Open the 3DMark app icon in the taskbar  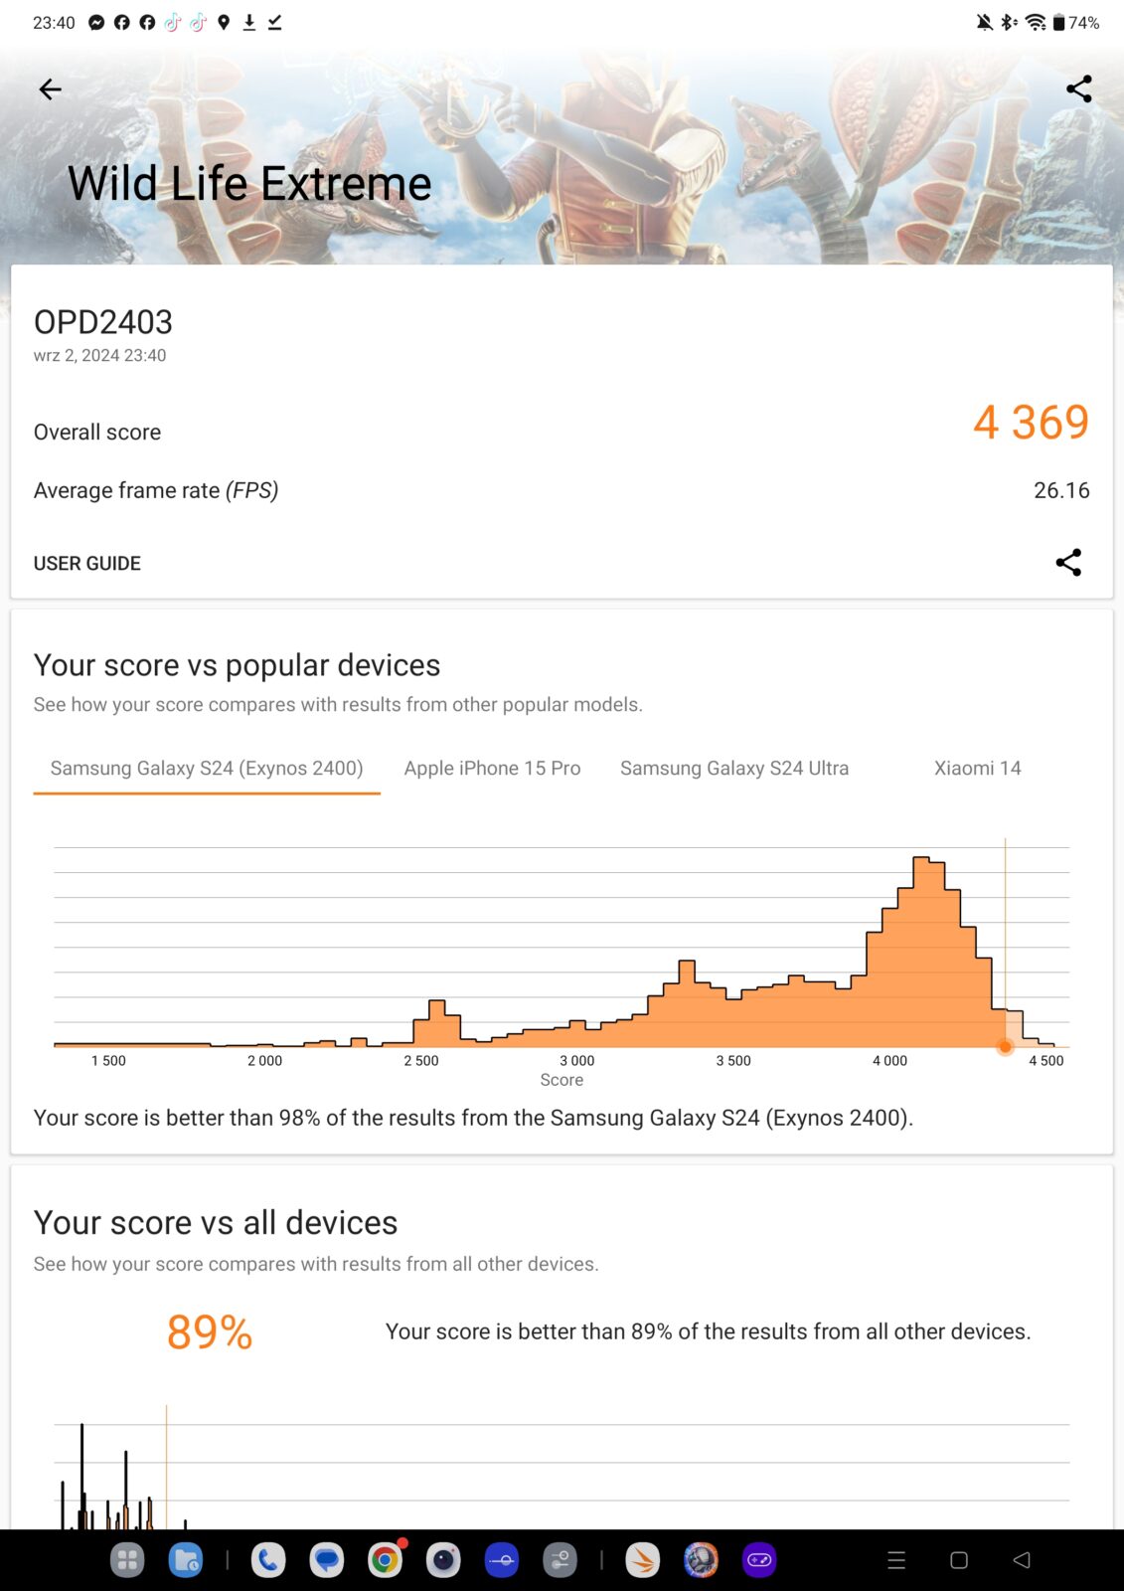[x=642, y=1560]
